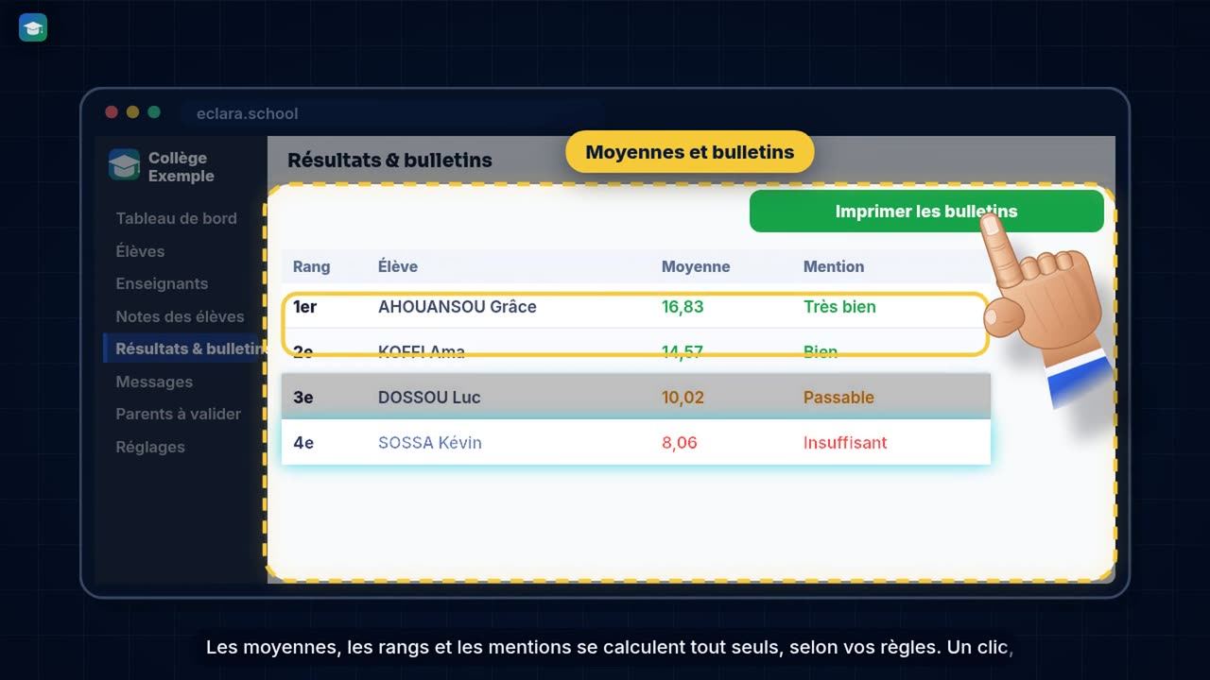Image resolution: width=1210 pixels, height=680 pixels.
Task: Click the Collège Exemple school logo icon
Action: [x=124, y=165]
